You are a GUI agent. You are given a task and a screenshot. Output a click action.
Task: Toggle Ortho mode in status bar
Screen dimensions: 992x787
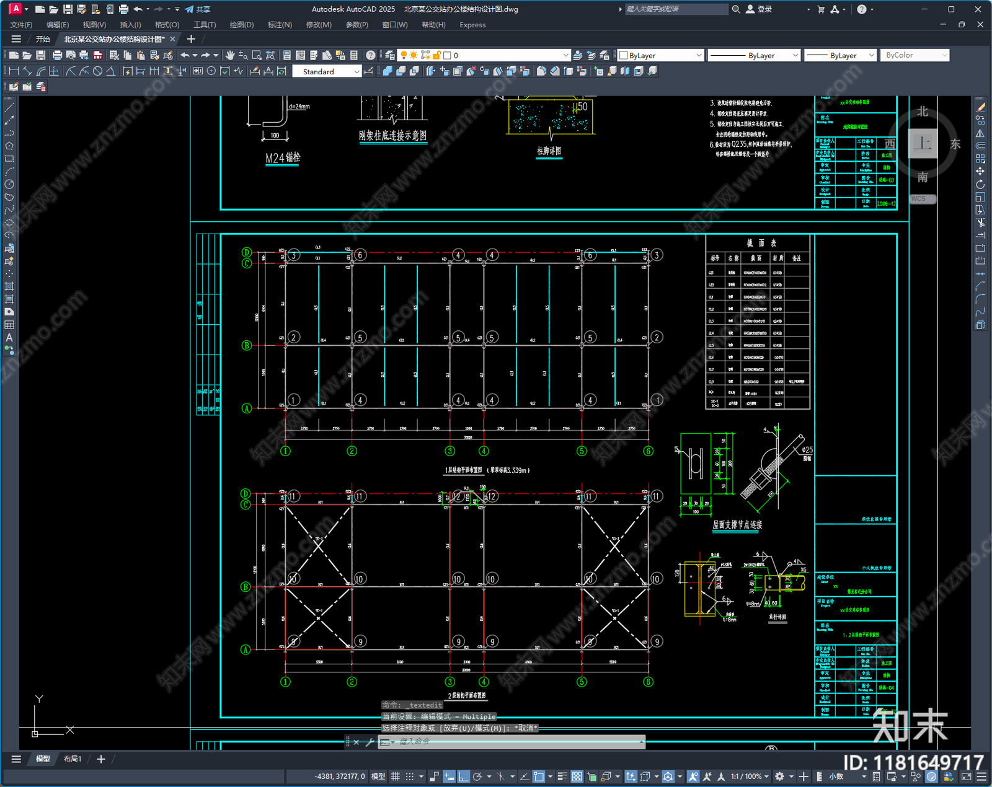coord(463,776)
